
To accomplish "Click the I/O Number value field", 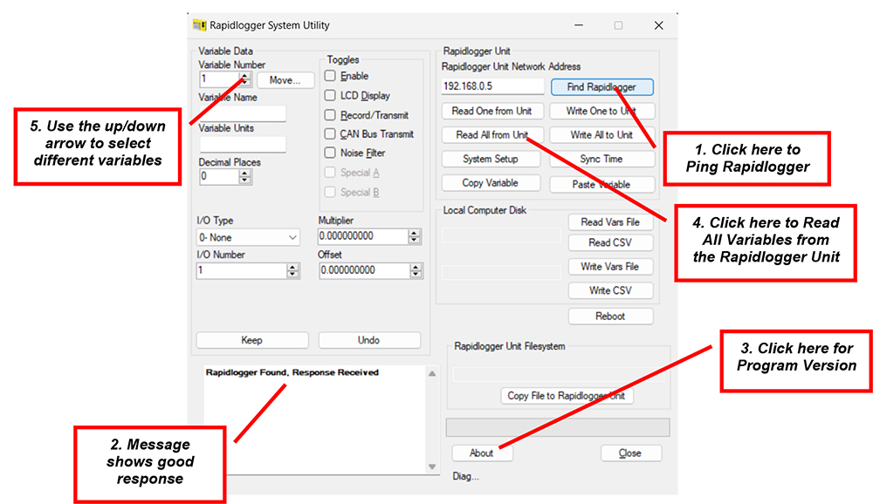I will point(242,271).
